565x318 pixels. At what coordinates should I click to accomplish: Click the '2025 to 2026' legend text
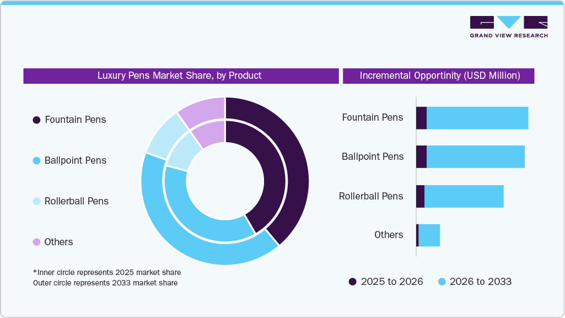[x=392, y=282]
